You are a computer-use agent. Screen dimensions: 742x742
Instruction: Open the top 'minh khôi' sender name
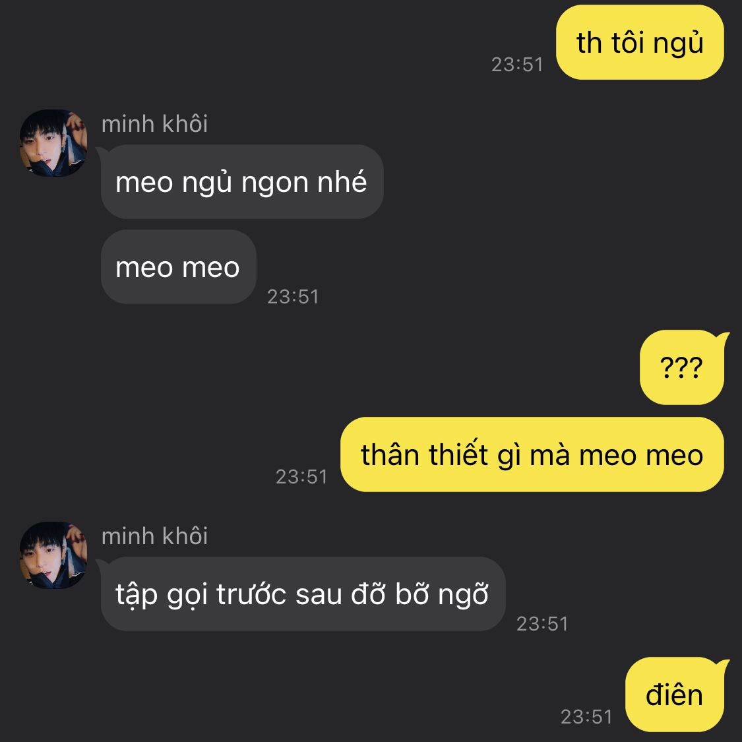point(155,124)
